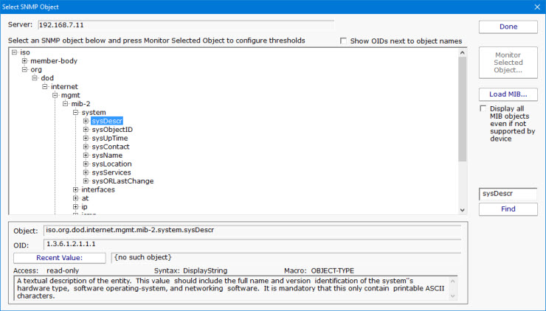Viewport: 546px width, 311px height.
Task: Expand the sysUpTime plus icon
Action: [x=86, y=139]
